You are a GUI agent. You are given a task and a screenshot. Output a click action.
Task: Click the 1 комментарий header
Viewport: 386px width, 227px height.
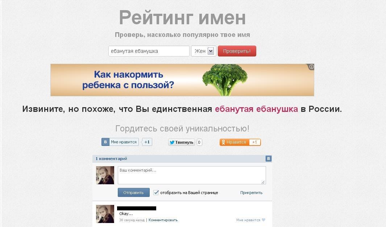[x=111, y=159]
